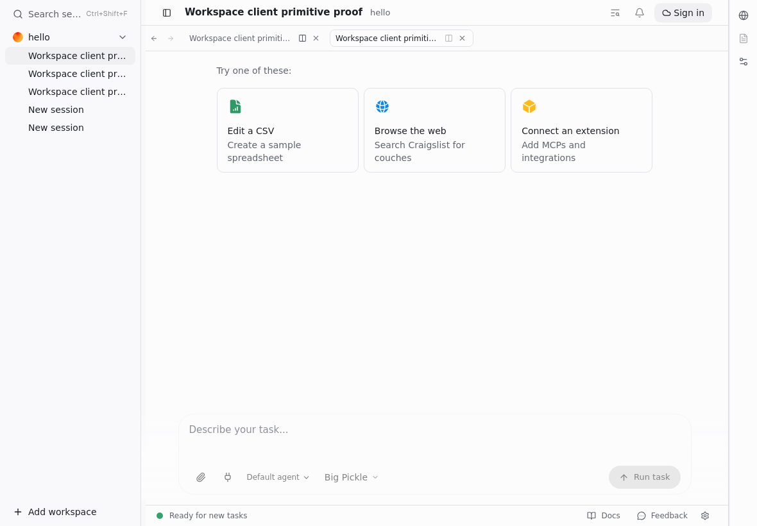The height and width of the screenshot is (526, 757).
Task: Click hello label beside the title
Action: tap(380, 13)
